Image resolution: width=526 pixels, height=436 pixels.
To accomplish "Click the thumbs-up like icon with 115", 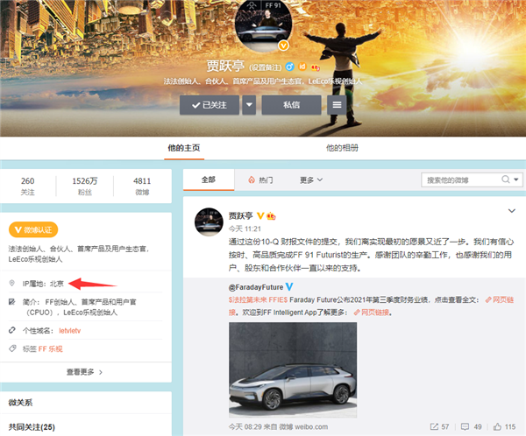I will (x=497, y=426).
